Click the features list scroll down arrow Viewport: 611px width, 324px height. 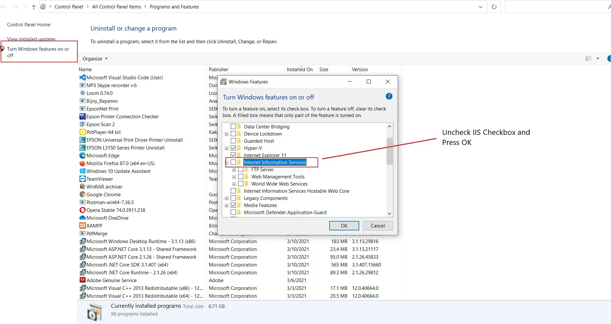(389, 214)
